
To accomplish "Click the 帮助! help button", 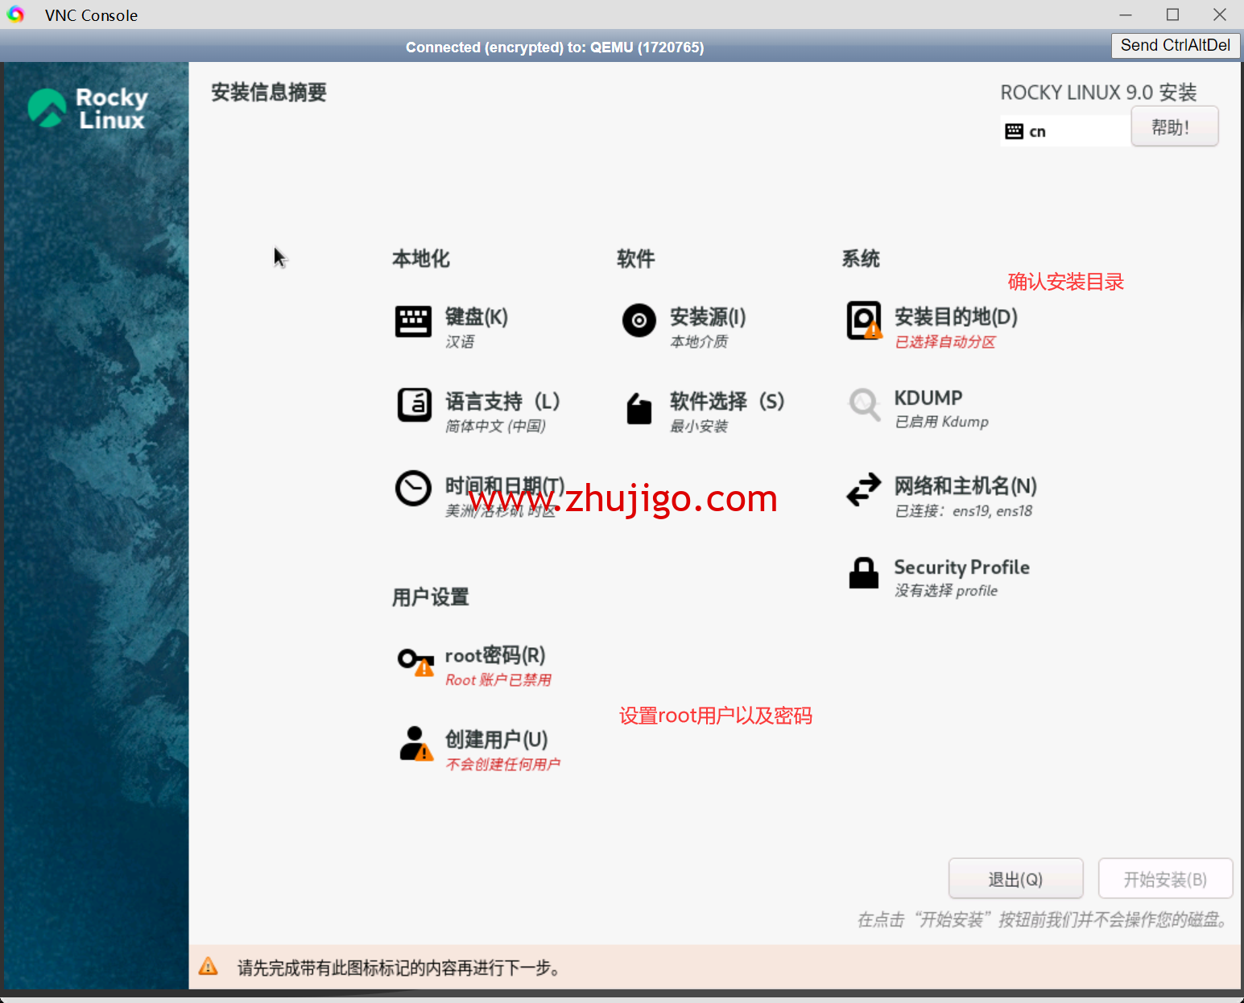I will pos(1174,127).
